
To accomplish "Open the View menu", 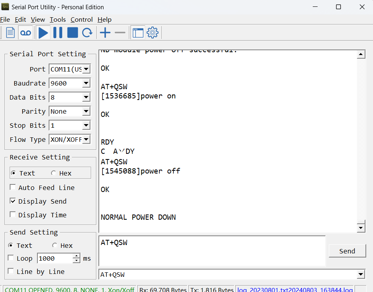I will (38, 20).
